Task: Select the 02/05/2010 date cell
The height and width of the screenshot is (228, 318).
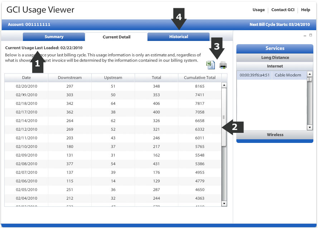Action: click(26, 190)
